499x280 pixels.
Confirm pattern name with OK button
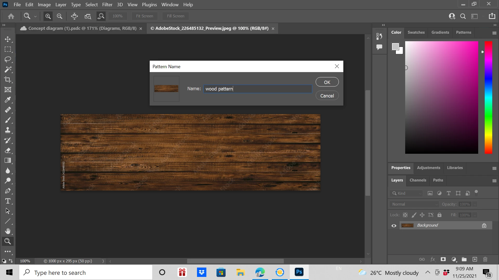click(327, 82)
